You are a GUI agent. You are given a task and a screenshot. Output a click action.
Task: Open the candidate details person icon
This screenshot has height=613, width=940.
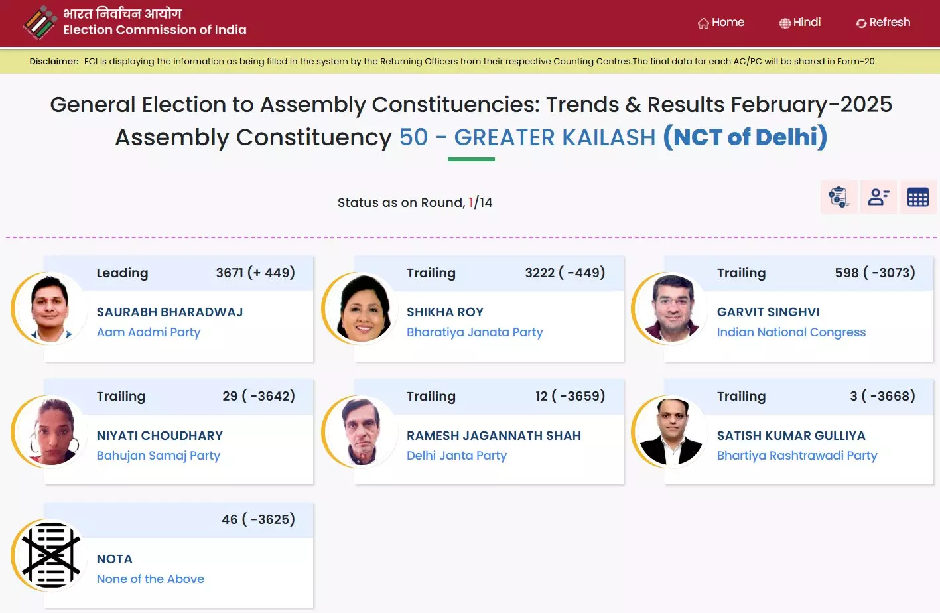pos(878,197)
